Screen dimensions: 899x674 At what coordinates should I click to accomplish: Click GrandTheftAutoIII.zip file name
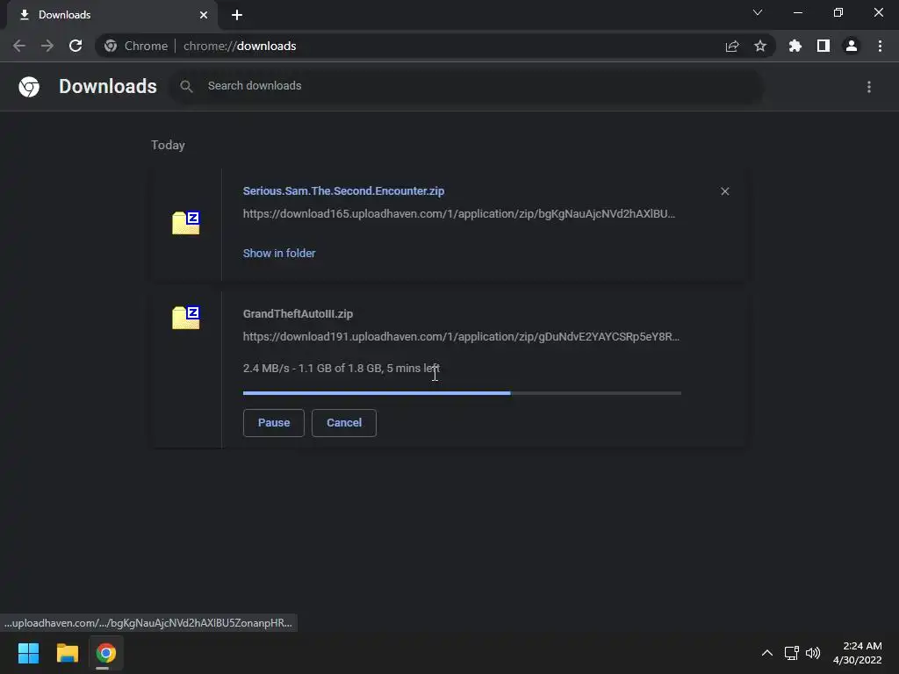tap(298, 313)
